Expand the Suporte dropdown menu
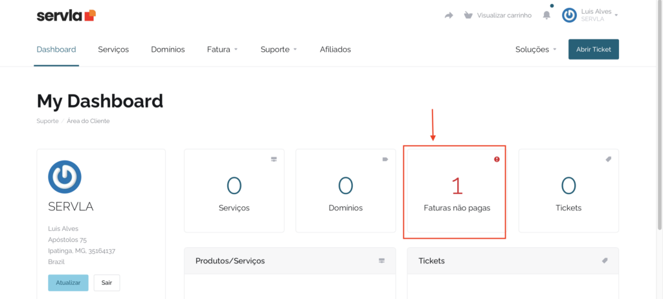663x299 pixels. pos(278,49)
